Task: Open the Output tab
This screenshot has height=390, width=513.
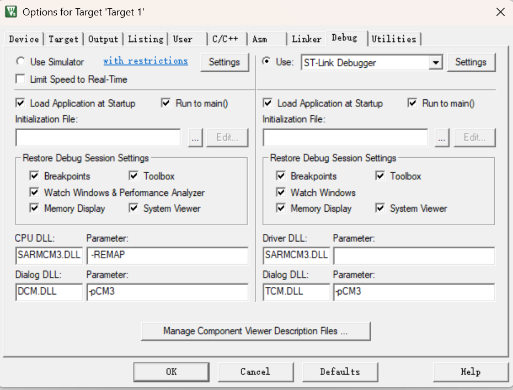Action: pos(103,39)
